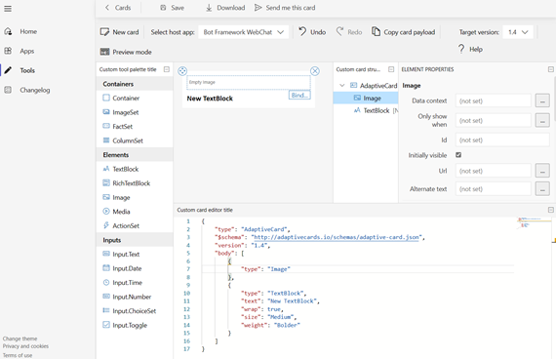
Task: Select the Media element tool
Action: (x=116, y=212)
